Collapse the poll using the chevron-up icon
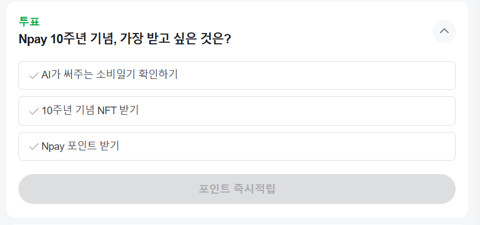Image resolution: width=480 pixels, height=225 pixels. pos(444,31)
